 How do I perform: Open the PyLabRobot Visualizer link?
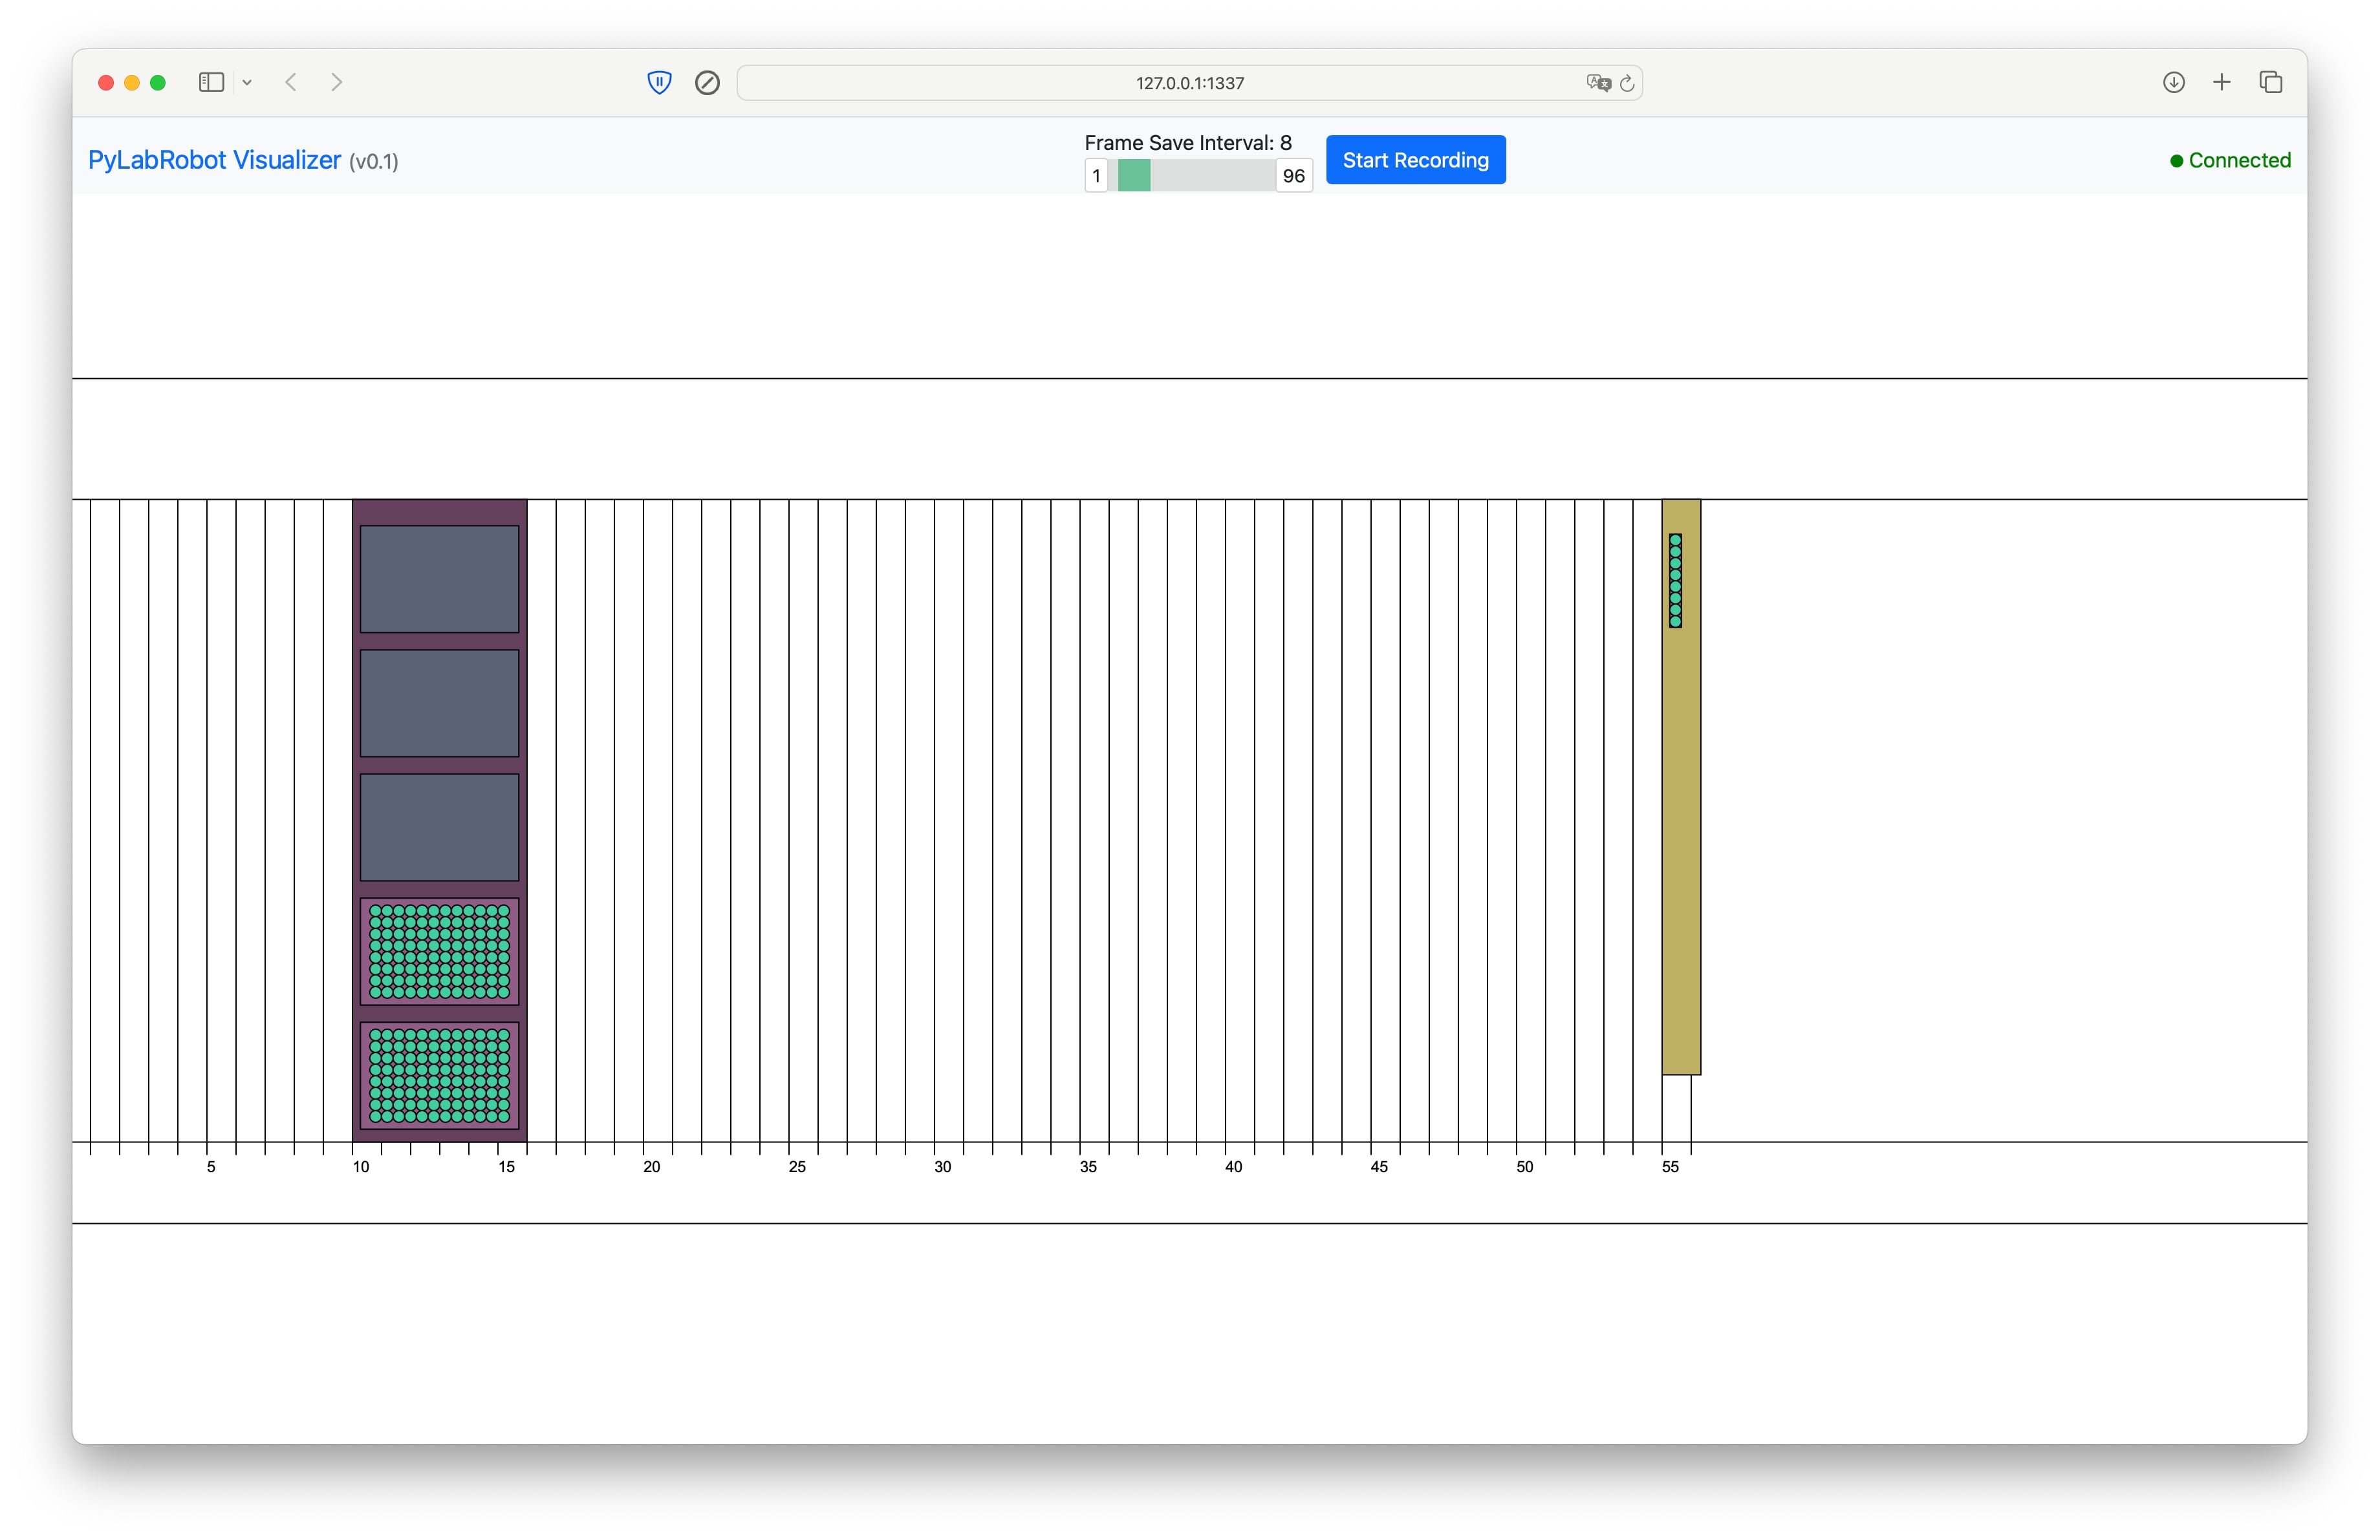[214, 160]
